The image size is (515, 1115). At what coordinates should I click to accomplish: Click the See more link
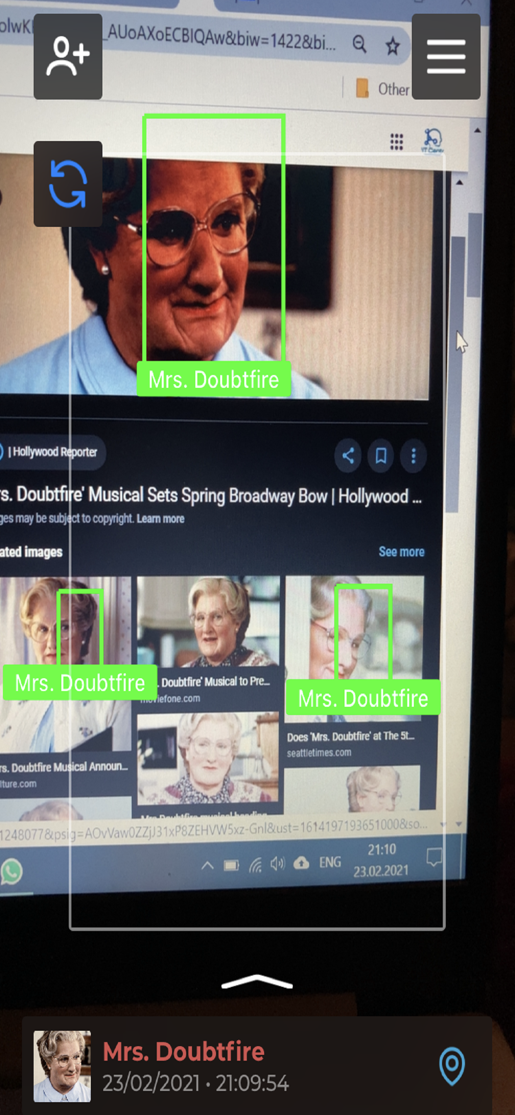(402, 551)
